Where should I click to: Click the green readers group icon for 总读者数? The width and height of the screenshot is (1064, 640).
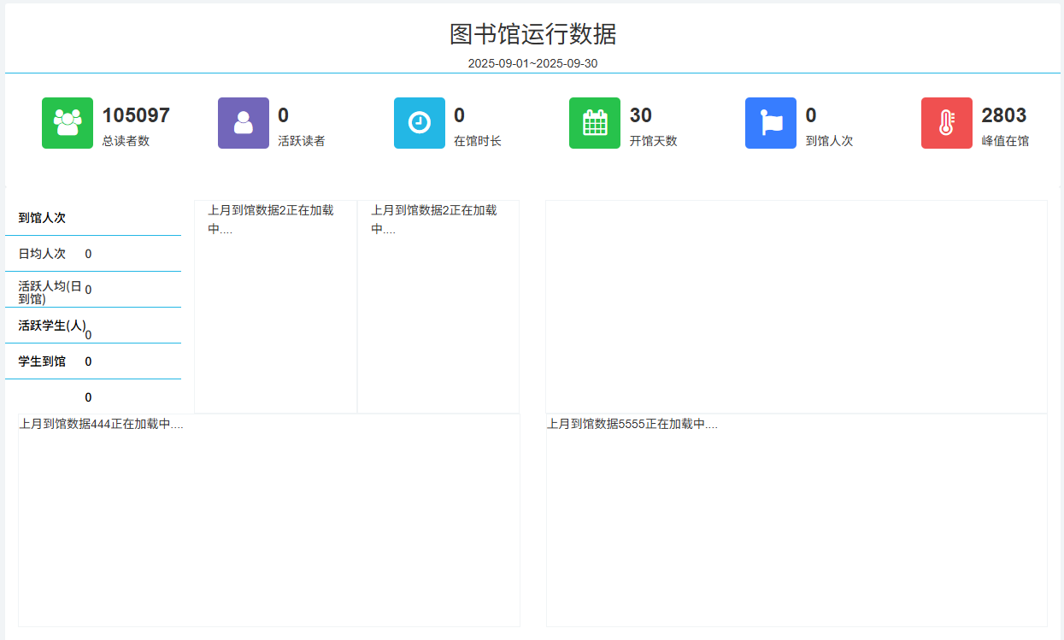67,123
